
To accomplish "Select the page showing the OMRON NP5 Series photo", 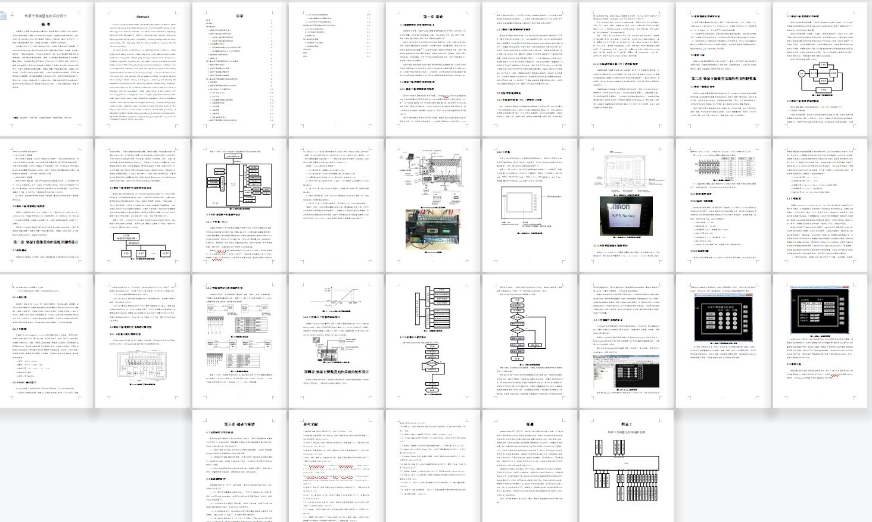I will click(627, 205).
